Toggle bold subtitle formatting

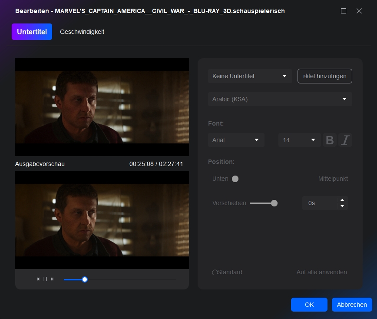(x=330, y=140)
